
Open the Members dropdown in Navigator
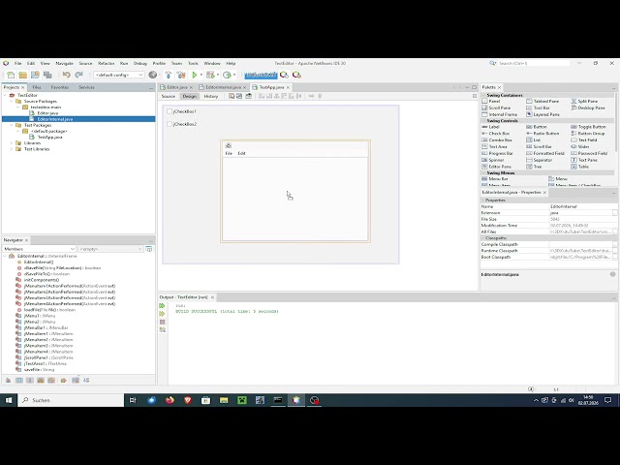(39, 249)
